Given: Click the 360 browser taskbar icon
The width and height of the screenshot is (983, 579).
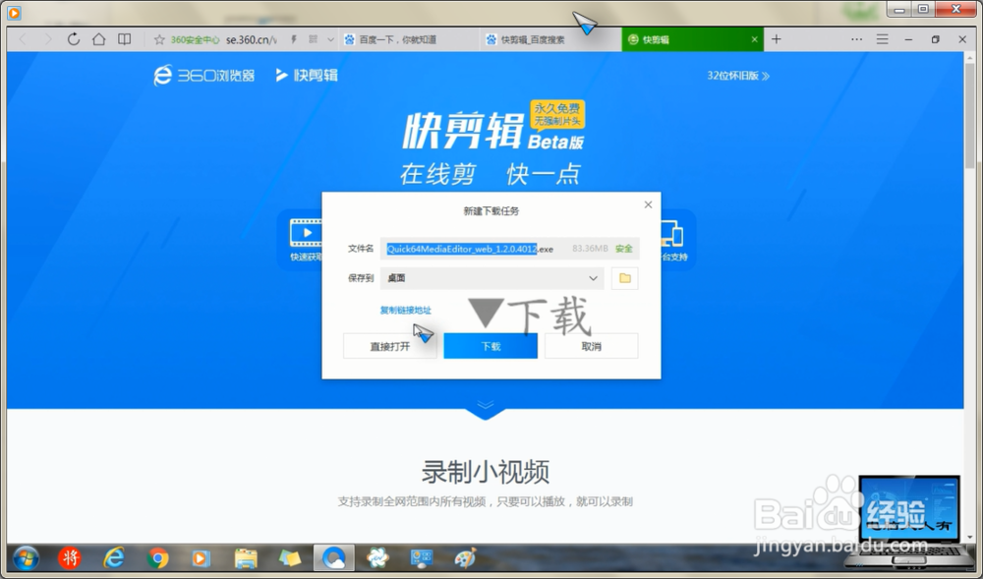Looking at the screenshot, I should click(x=333, y=557).
